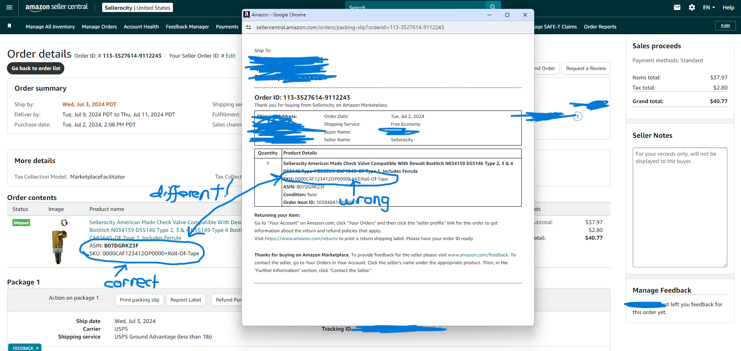
Task: Click the check valve product thumbnail
Action: 59,247
